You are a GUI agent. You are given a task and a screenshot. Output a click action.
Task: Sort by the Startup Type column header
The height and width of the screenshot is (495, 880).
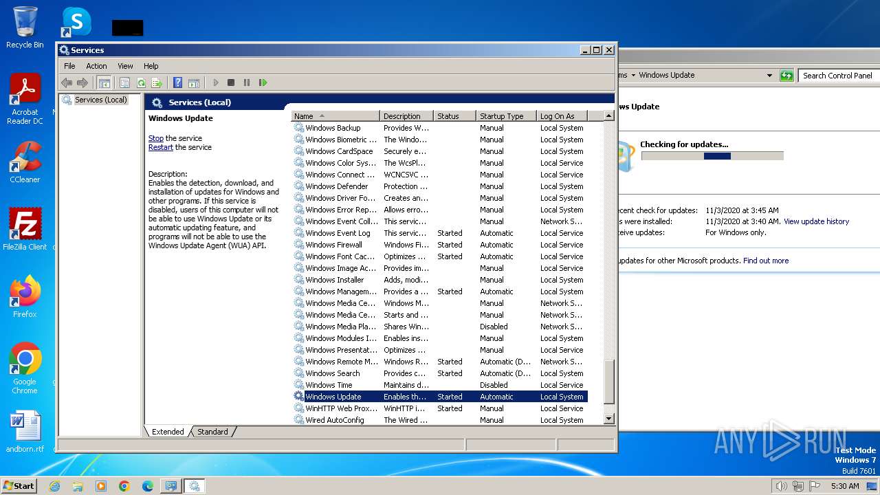[506, 116]
